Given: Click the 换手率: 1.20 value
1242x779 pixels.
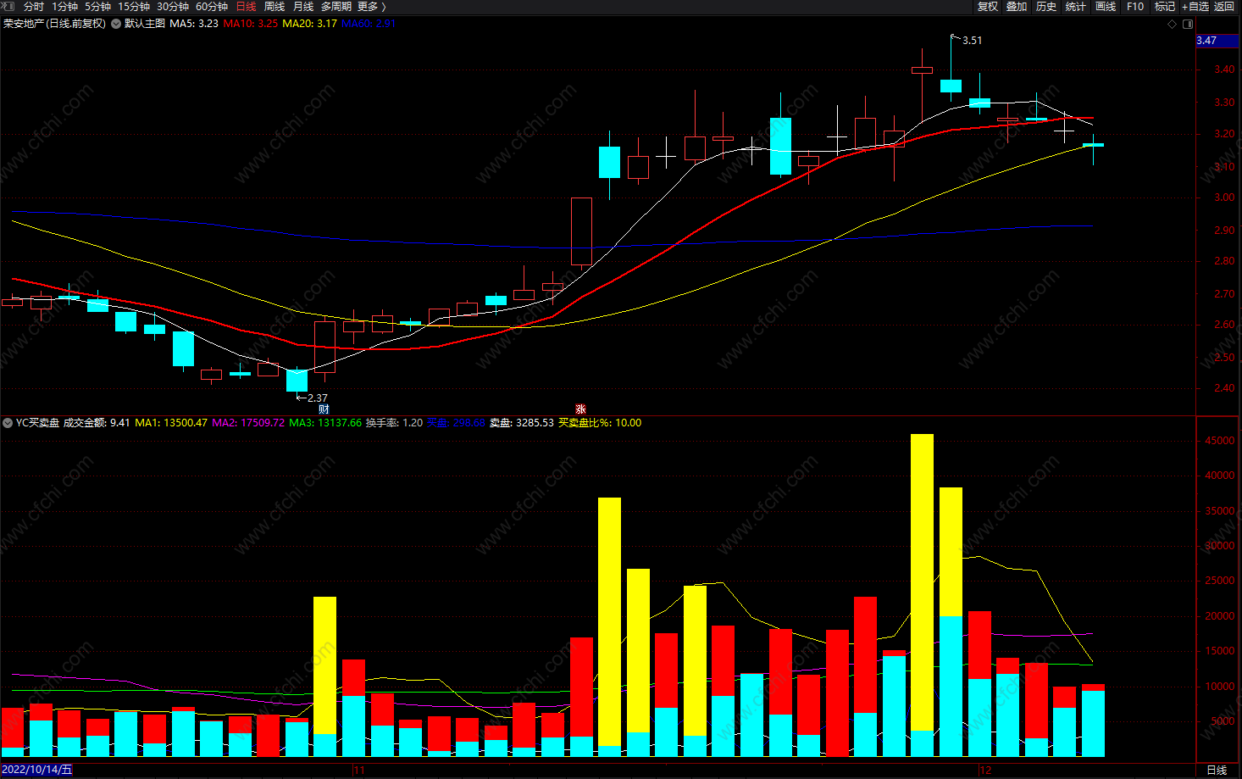Looking at the screenshot, I should pyautogui.click(x=394, y=423).
